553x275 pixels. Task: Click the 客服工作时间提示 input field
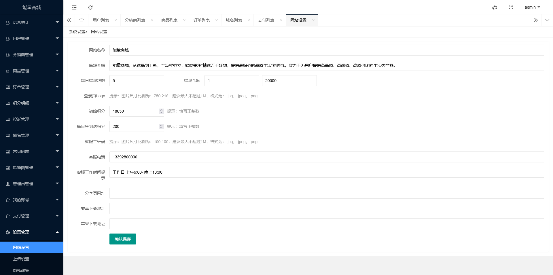[x=327, y=172]
